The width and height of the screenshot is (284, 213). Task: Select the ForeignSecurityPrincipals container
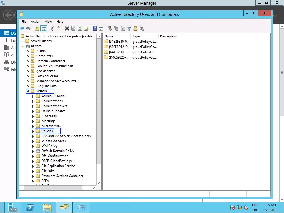[55, 66]
